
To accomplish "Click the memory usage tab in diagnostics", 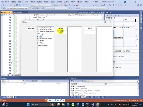I will tap(118, 51).
